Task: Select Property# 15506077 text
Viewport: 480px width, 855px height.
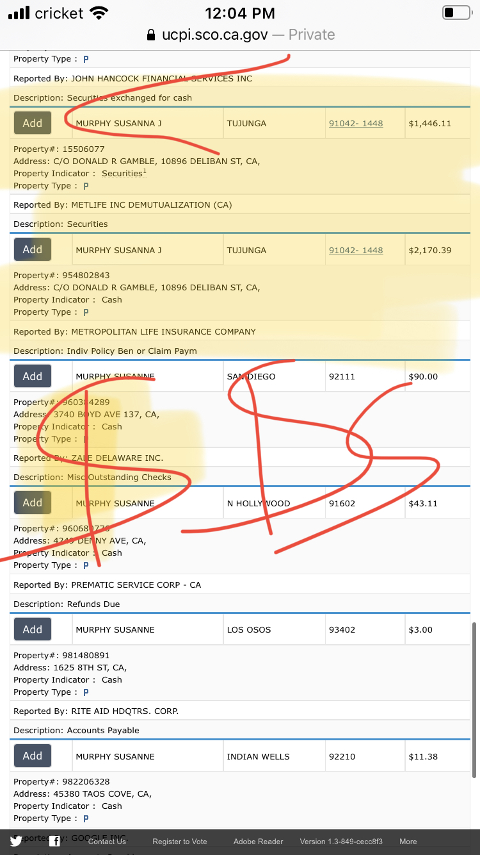Action: (59, 149)
